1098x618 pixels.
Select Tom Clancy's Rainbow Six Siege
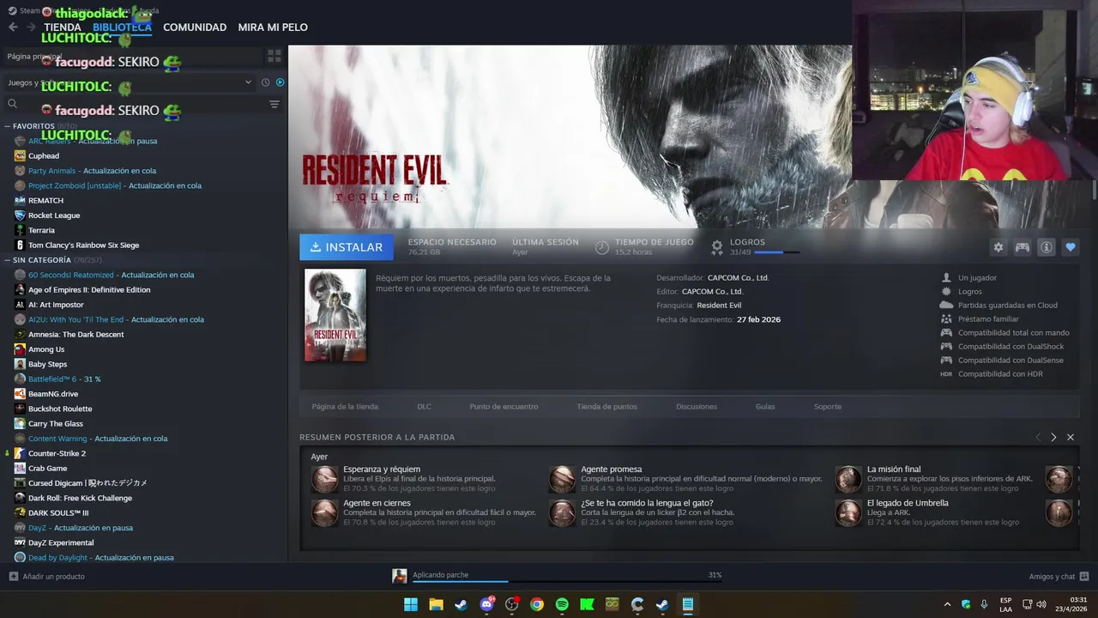tap(83, 245)
